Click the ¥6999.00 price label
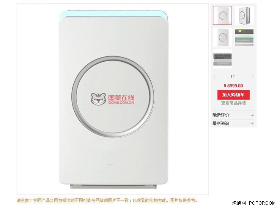Image resolution: width=277 pixels, height=207 pixels. [233, 86]
